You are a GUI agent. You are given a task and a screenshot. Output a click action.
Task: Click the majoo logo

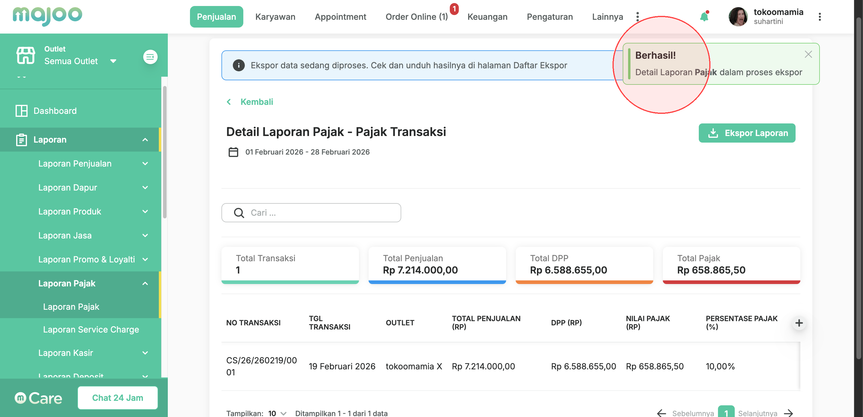(47, 15)
